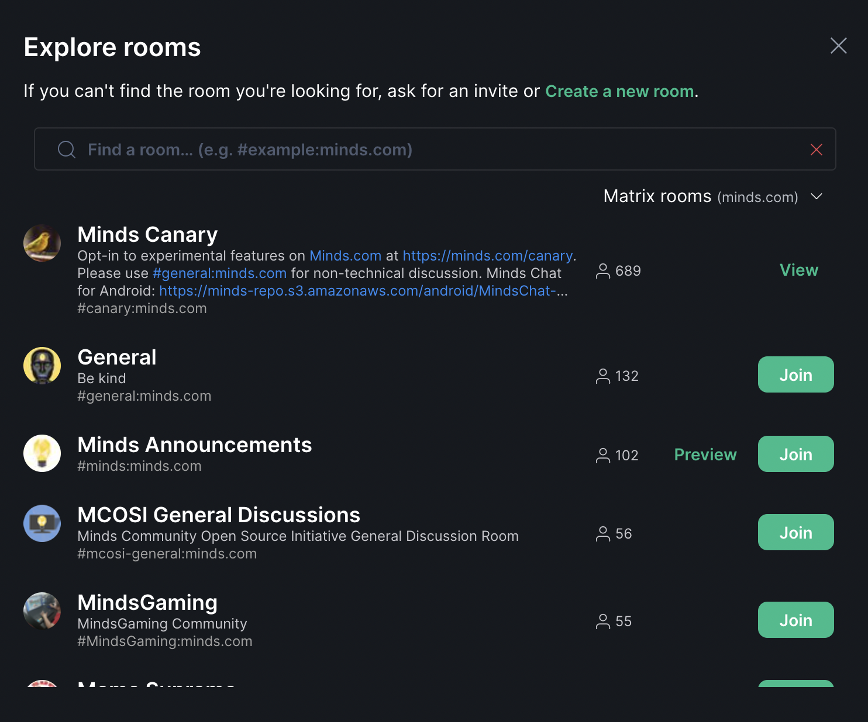Select the Minds Announcements room title

click(x=195, y=445)
